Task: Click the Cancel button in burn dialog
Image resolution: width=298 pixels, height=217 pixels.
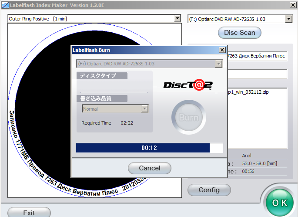Action: [150, 168]
